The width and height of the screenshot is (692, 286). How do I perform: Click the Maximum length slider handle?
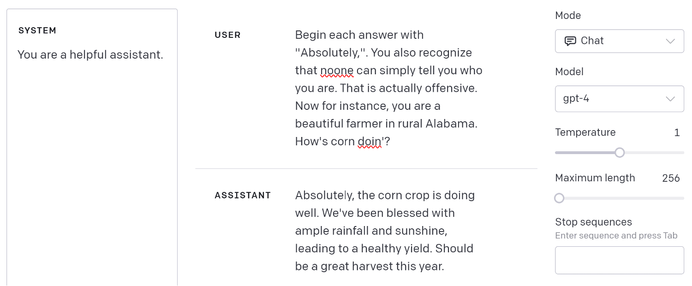tap(559, 198)
